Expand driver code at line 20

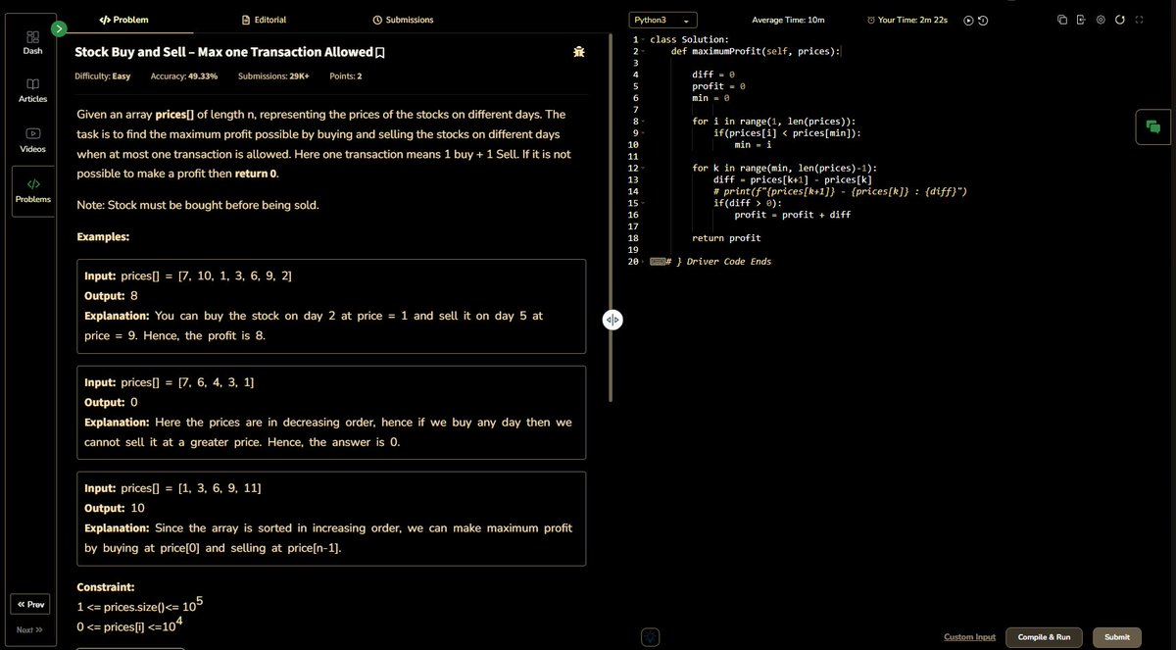click(x=643, y=262)
